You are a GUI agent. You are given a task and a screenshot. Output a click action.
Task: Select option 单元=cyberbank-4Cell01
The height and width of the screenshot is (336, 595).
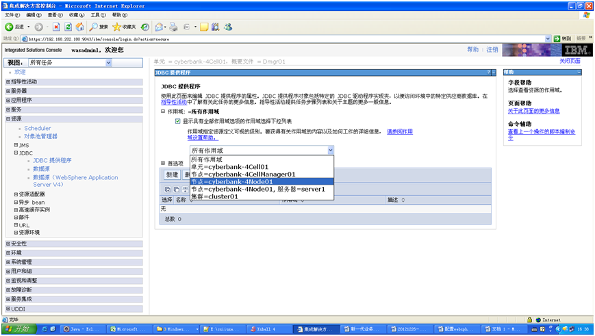coord(262,167)
